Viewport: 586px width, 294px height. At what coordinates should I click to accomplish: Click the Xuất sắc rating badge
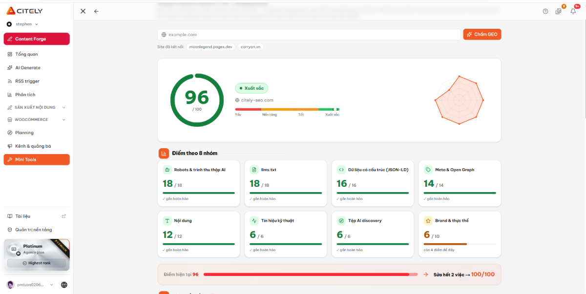click(x=251, y=88)
